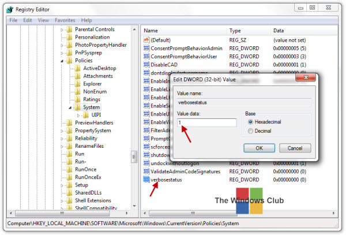The height and width of the screenshot is (235, 346).
Task: Select the Hexadecimal base option
Action: pos(250,122)
